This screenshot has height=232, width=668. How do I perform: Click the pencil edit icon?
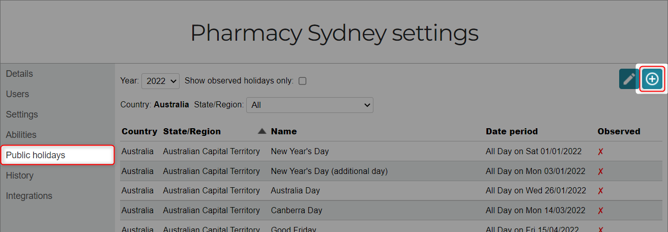coord(629,79)
